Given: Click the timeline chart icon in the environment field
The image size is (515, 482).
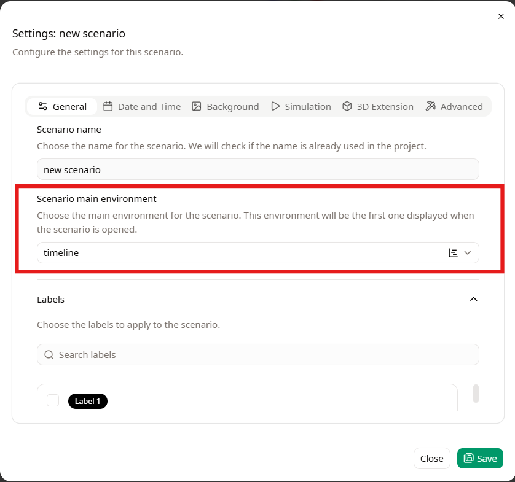Looking at the screenshot, I should coord(453,252).
